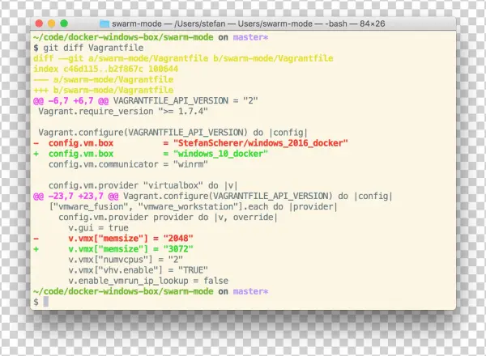
Task: Click the '+++ b/swarm-mode/Vagrantfile' line
Action: click(x=103, y=90)
